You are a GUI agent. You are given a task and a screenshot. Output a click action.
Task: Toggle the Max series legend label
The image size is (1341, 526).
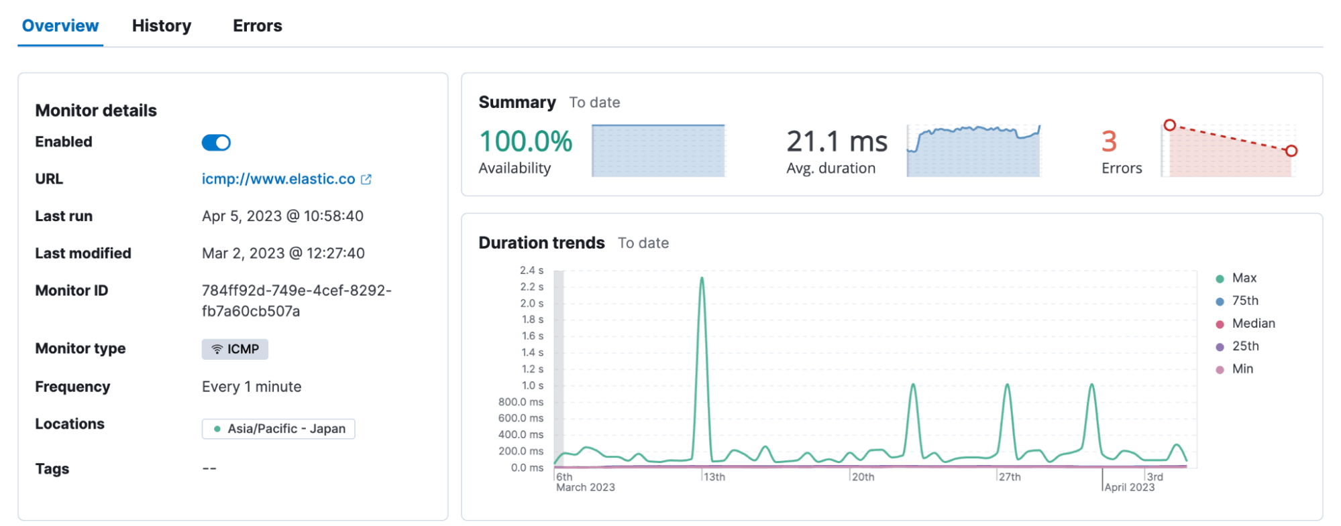1244,278
